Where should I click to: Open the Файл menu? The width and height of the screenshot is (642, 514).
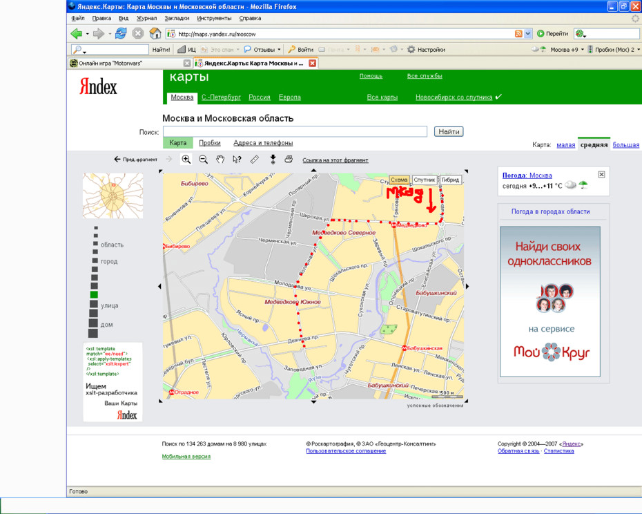tap(78, 18)
